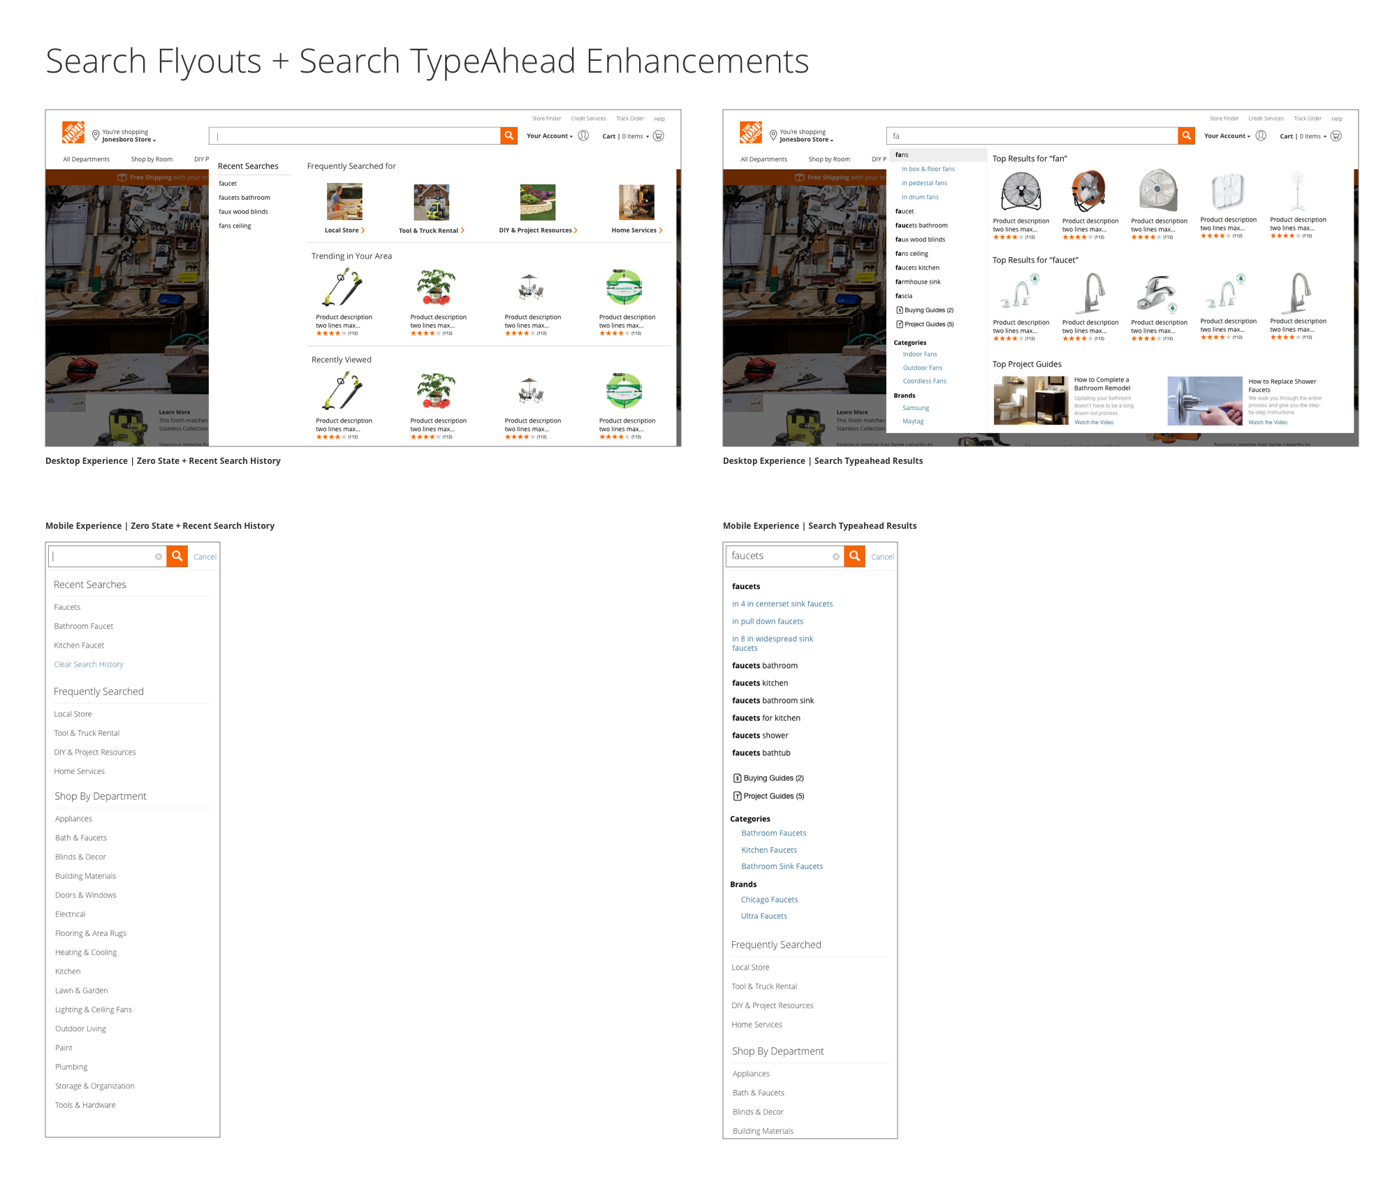The height and width of the screenshot is (1182, 1397).
Task: Click Cancel next to empty mobile search field
Action: [205, 557]
